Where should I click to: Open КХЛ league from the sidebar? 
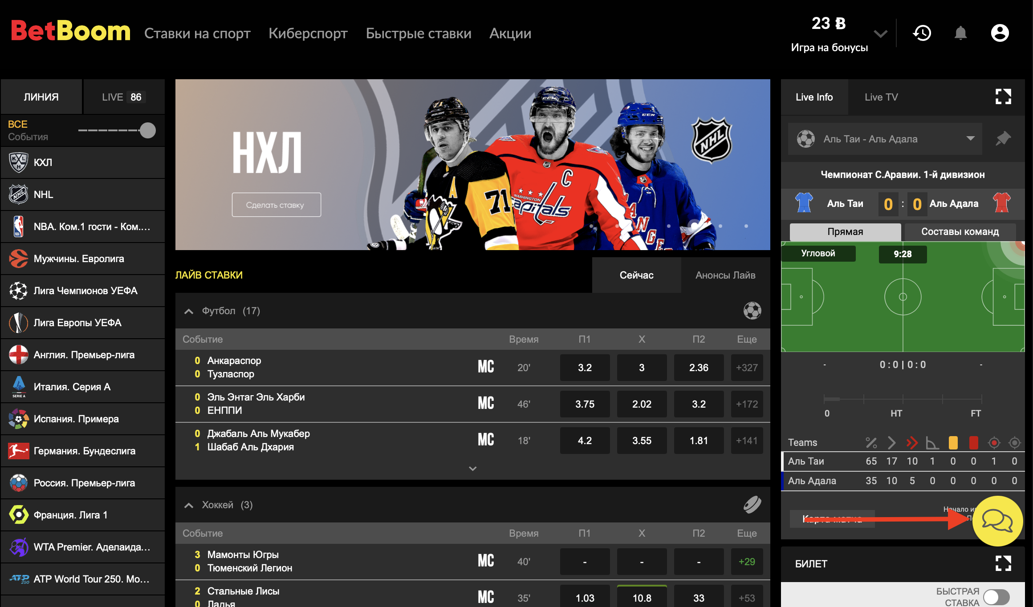tap(83, 162)
